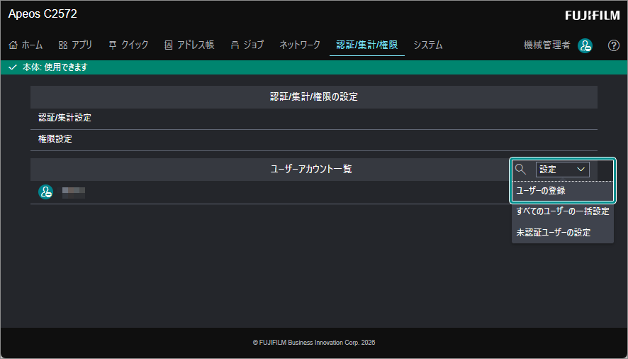Click the user account avatar in list

(x=45, y=192)
